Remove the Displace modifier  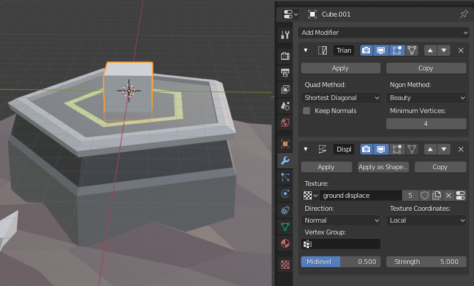(x=461, y=149)
